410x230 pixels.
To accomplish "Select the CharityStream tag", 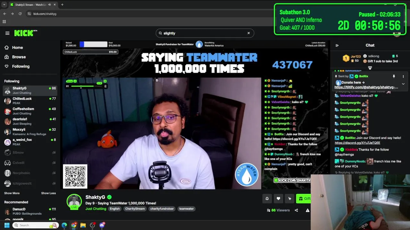I will [x=135, y=209].
